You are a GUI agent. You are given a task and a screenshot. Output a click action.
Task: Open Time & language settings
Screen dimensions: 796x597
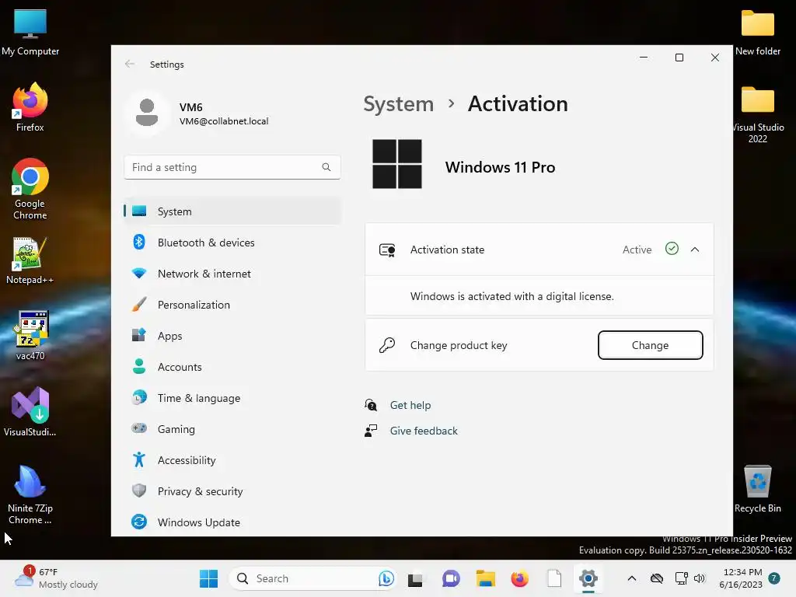click(x=232, y=398)
